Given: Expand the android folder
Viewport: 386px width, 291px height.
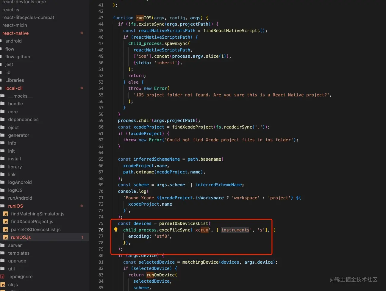Looking at the screenshot, I should (x=13, y=41).
